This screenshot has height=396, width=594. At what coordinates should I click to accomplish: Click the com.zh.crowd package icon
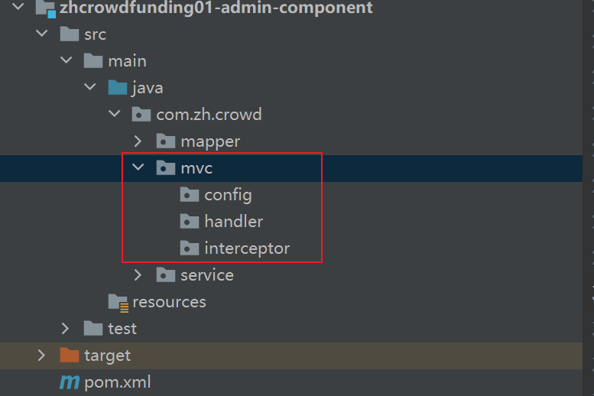(141, 115)
